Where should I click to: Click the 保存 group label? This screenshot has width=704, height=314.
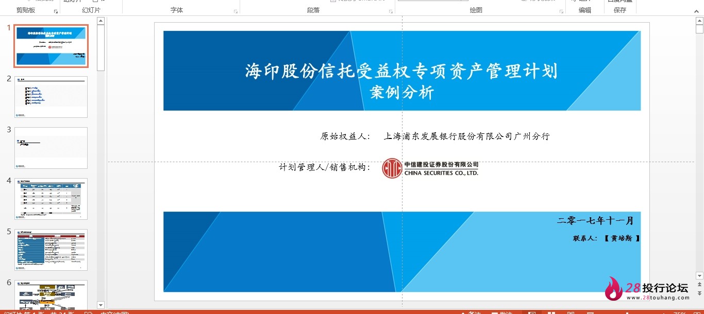point(620,10)
